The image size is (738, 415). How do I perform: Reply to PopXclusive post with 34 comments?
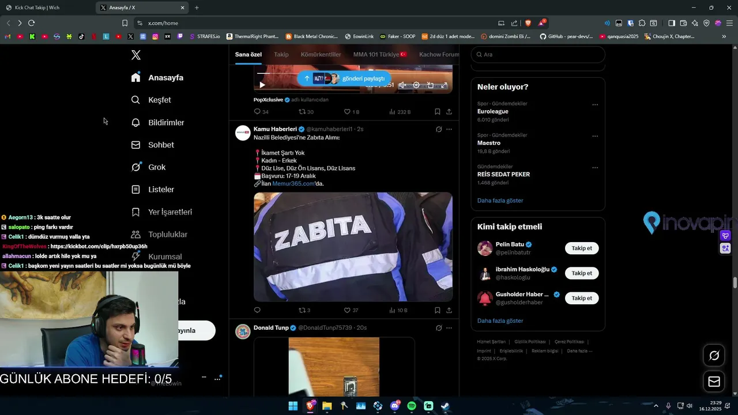pyautogui.click(x=261, y=112)
